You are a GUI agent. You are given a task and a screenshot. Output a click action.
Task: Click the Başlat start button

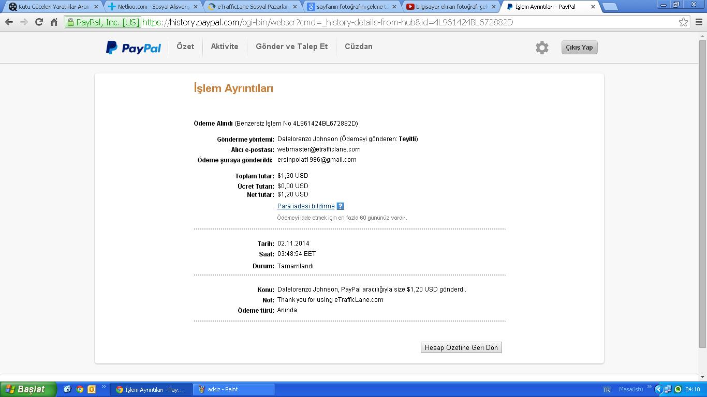[28, 389]
